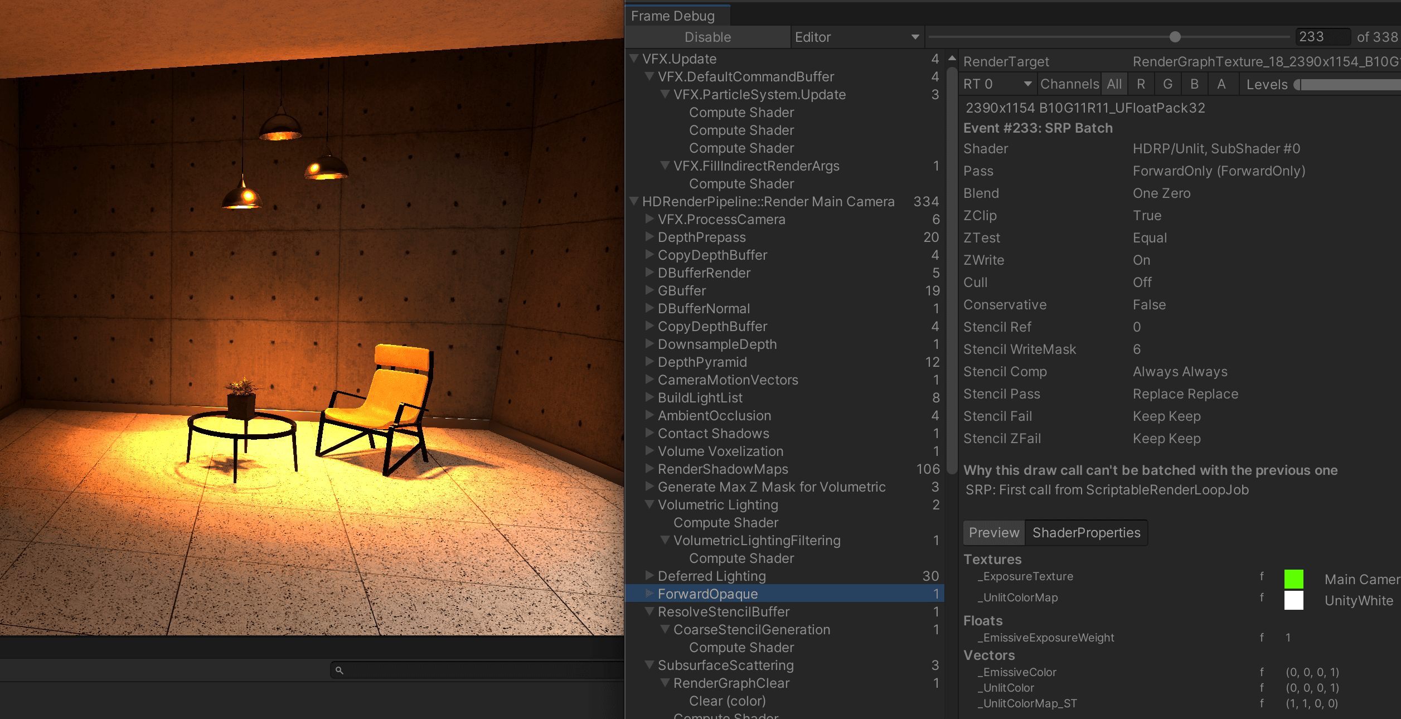Click the green _ExposureTexture thumbnail

1293,579
